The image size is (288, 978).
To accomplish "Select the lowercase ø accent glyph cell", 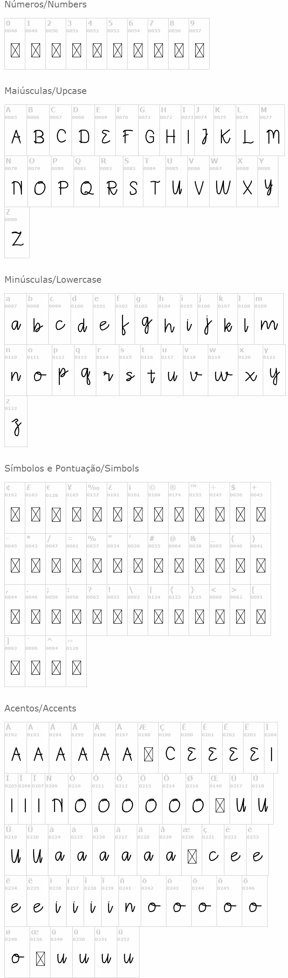I will coord(17,952).
